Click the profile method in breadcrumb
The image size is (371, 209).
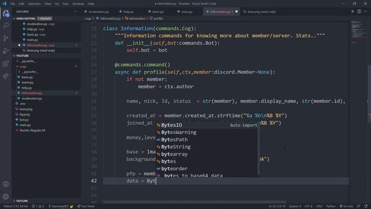(156, 19)
